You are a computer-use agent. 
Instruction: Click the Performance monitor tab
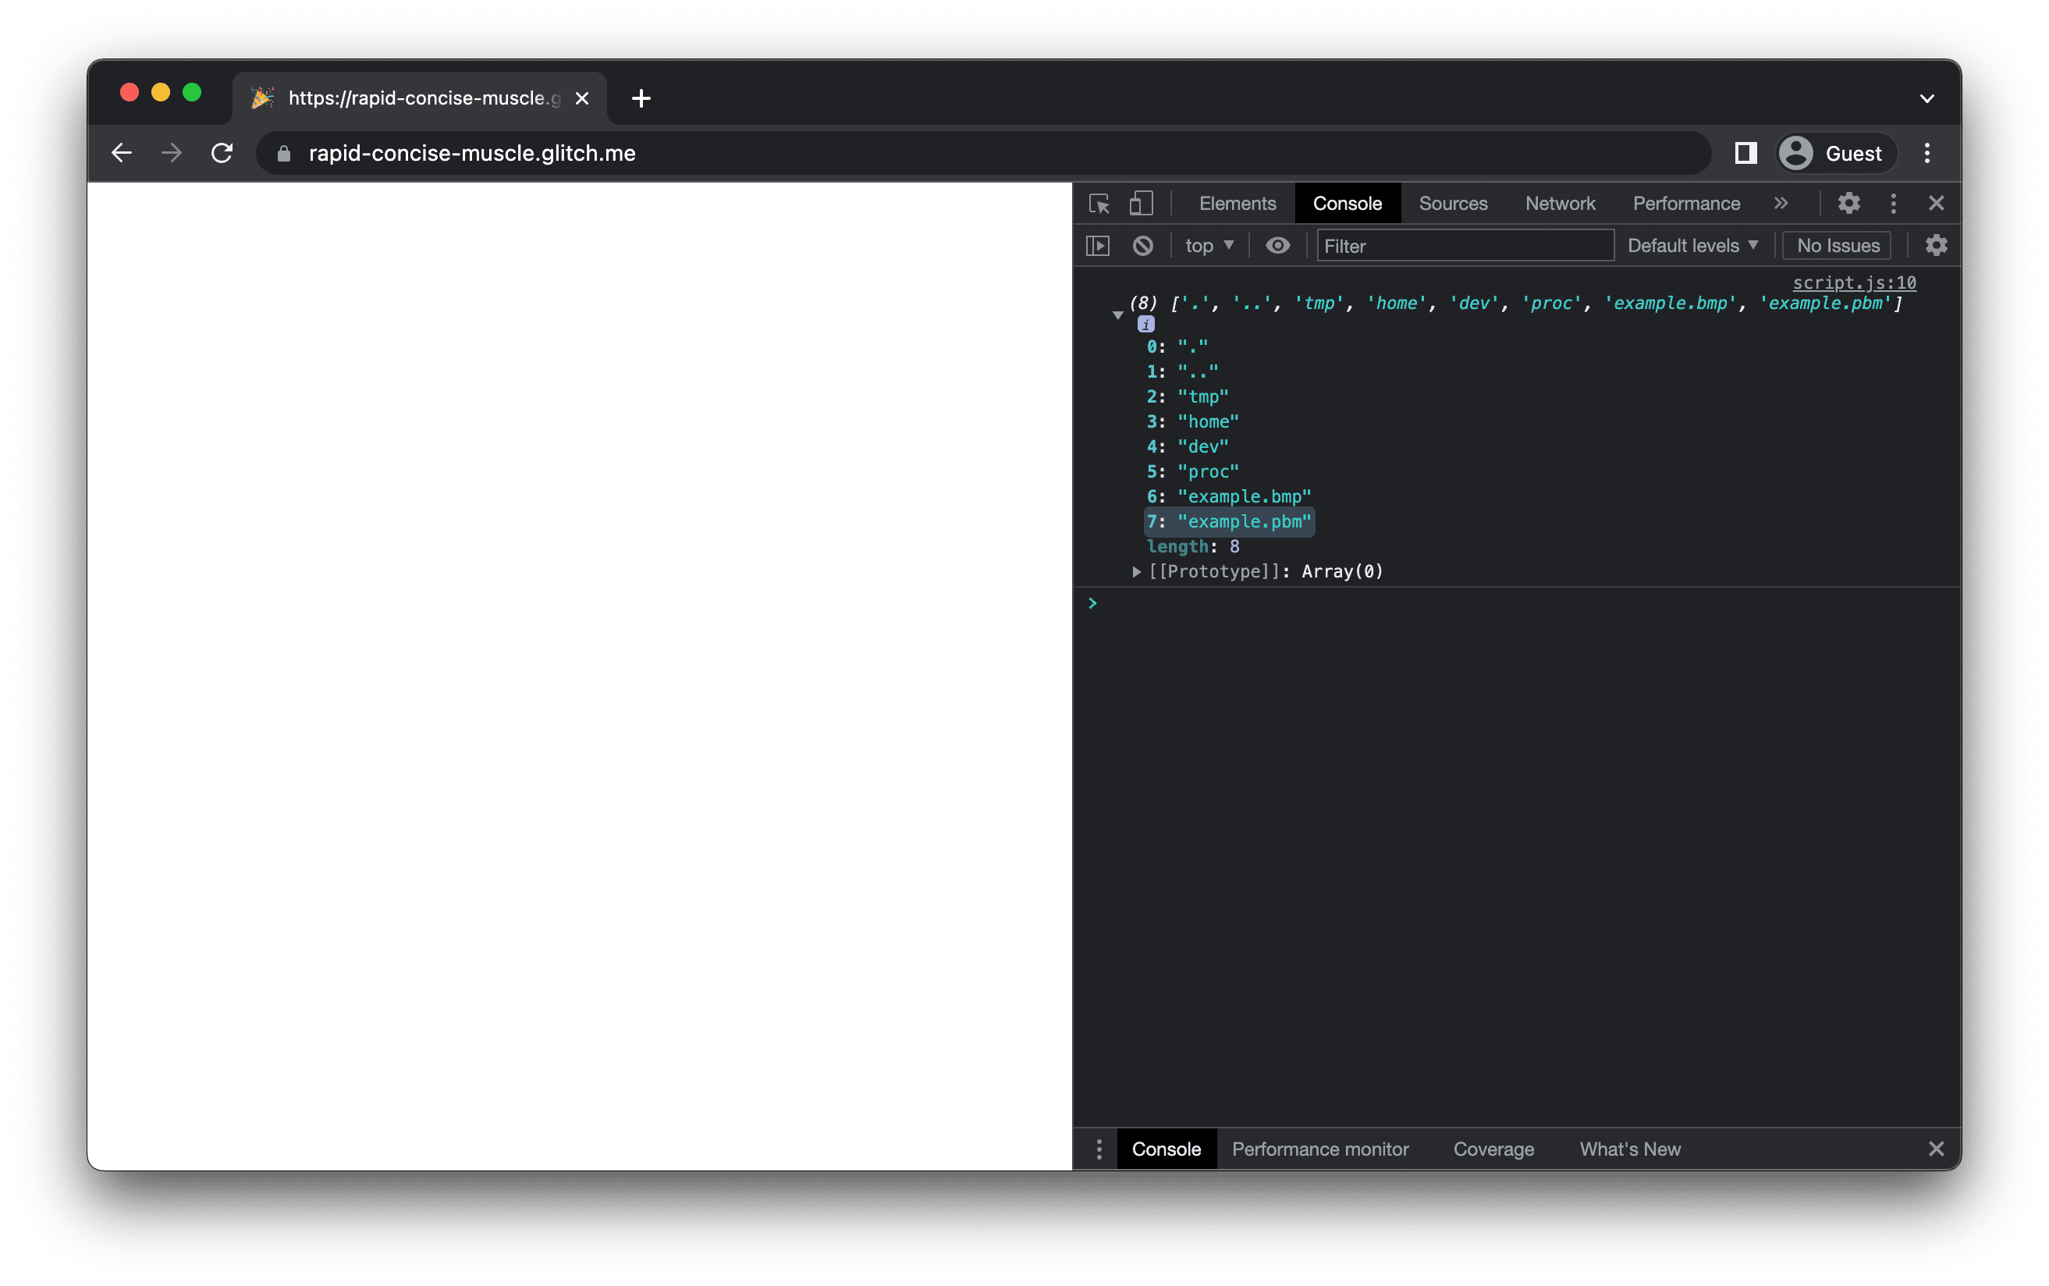coord(1322,1148)
